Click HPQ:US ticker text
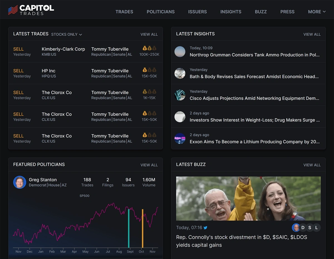334x259 pixels. click(x=49, y=76)
